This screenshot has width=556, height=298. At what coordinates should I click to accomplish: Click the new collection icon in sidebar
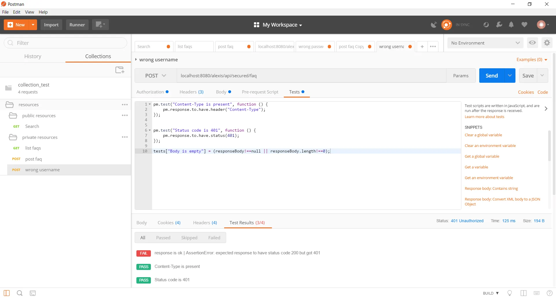pos(120,70)
